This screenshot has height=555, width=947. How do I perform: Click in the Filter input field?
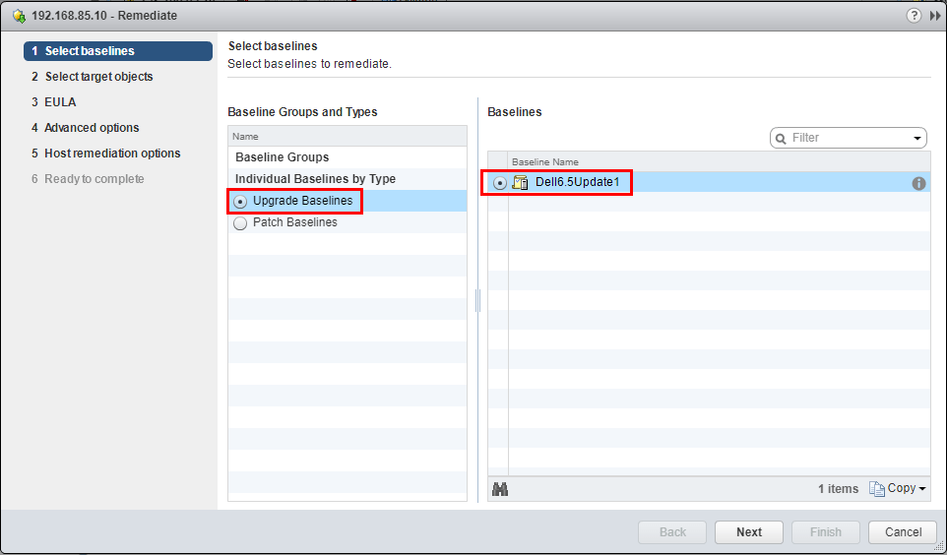pos(849,139)
